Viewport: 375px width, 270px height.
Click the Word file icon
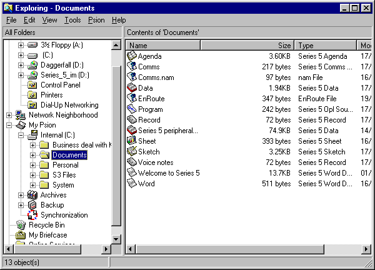131,183
